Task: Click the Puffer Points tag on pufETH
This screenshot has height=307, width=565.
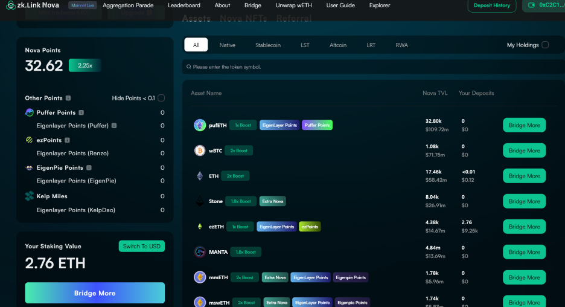Action: pos(317,125)
